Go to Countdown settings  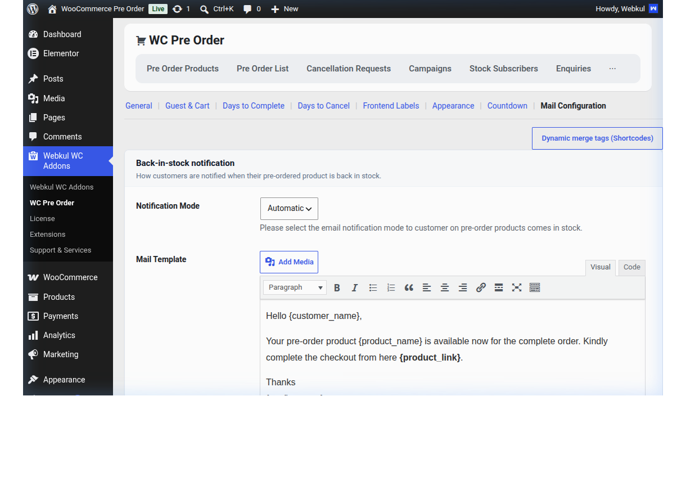[x=507, y=106]
